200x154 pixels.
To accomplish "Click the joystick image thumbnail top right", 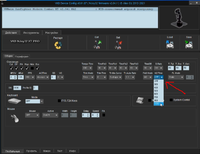I will [x=179, y=18].
